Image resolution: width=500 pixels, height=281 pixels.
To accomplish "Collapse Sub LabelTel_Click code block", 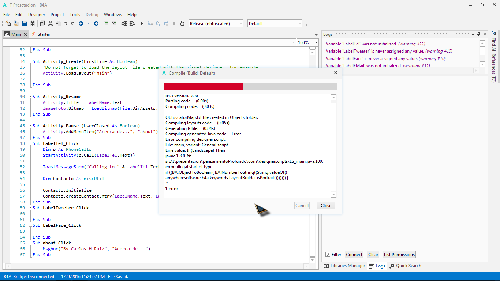I will [30, 143].
